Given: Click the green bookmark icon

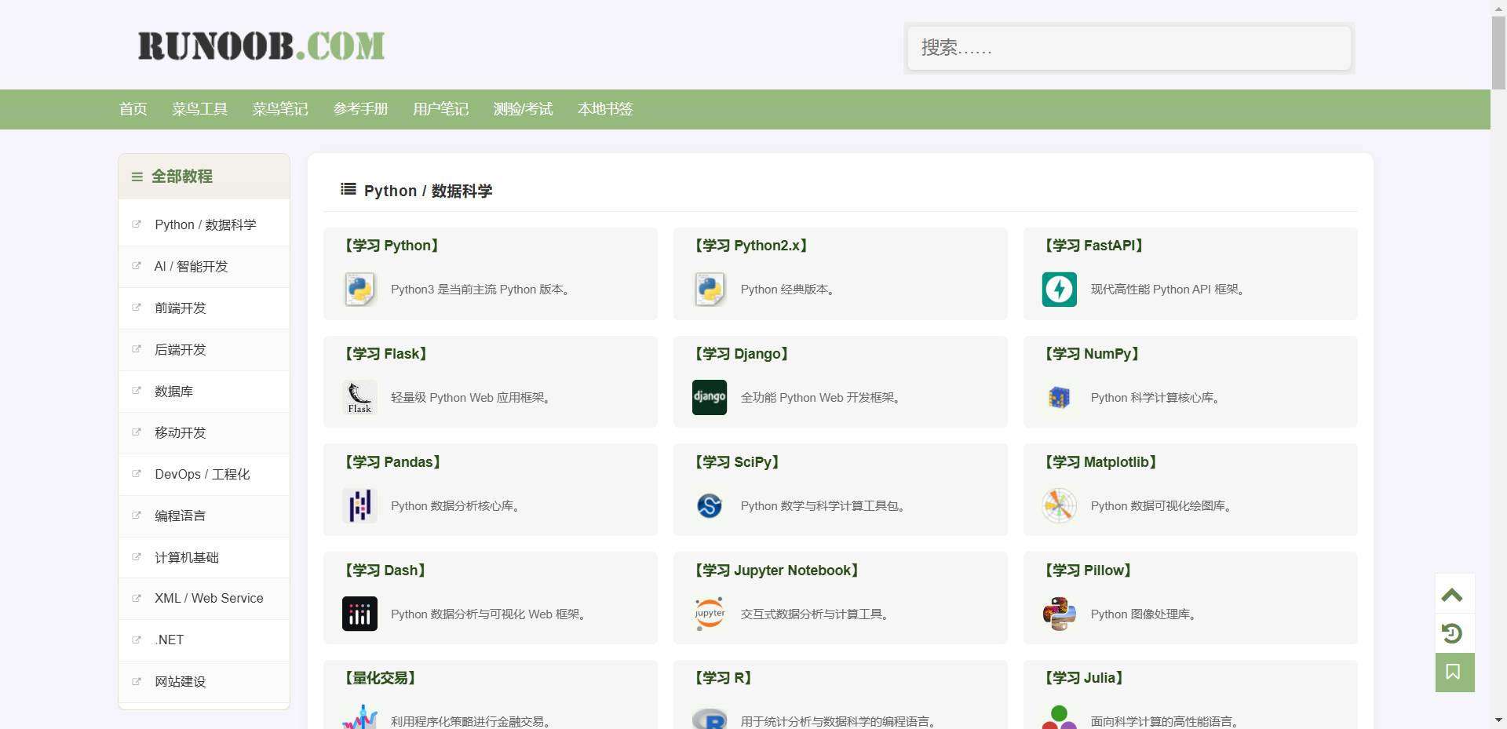Looking at the screenshot, I should pyautogui.click(x=1454, y=673).
